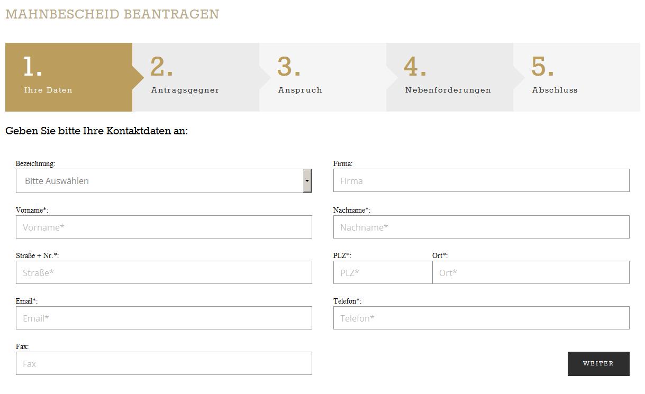Viewport: 645px width, 394px height.
Task: Click the Email field label text
Action: pyautogui.click(x=26, y=301)
